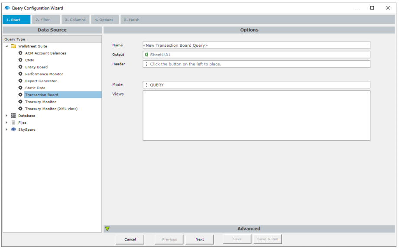
Task: Click the Output field showing Sheet1!A1
Action: [x=256, y=55]
